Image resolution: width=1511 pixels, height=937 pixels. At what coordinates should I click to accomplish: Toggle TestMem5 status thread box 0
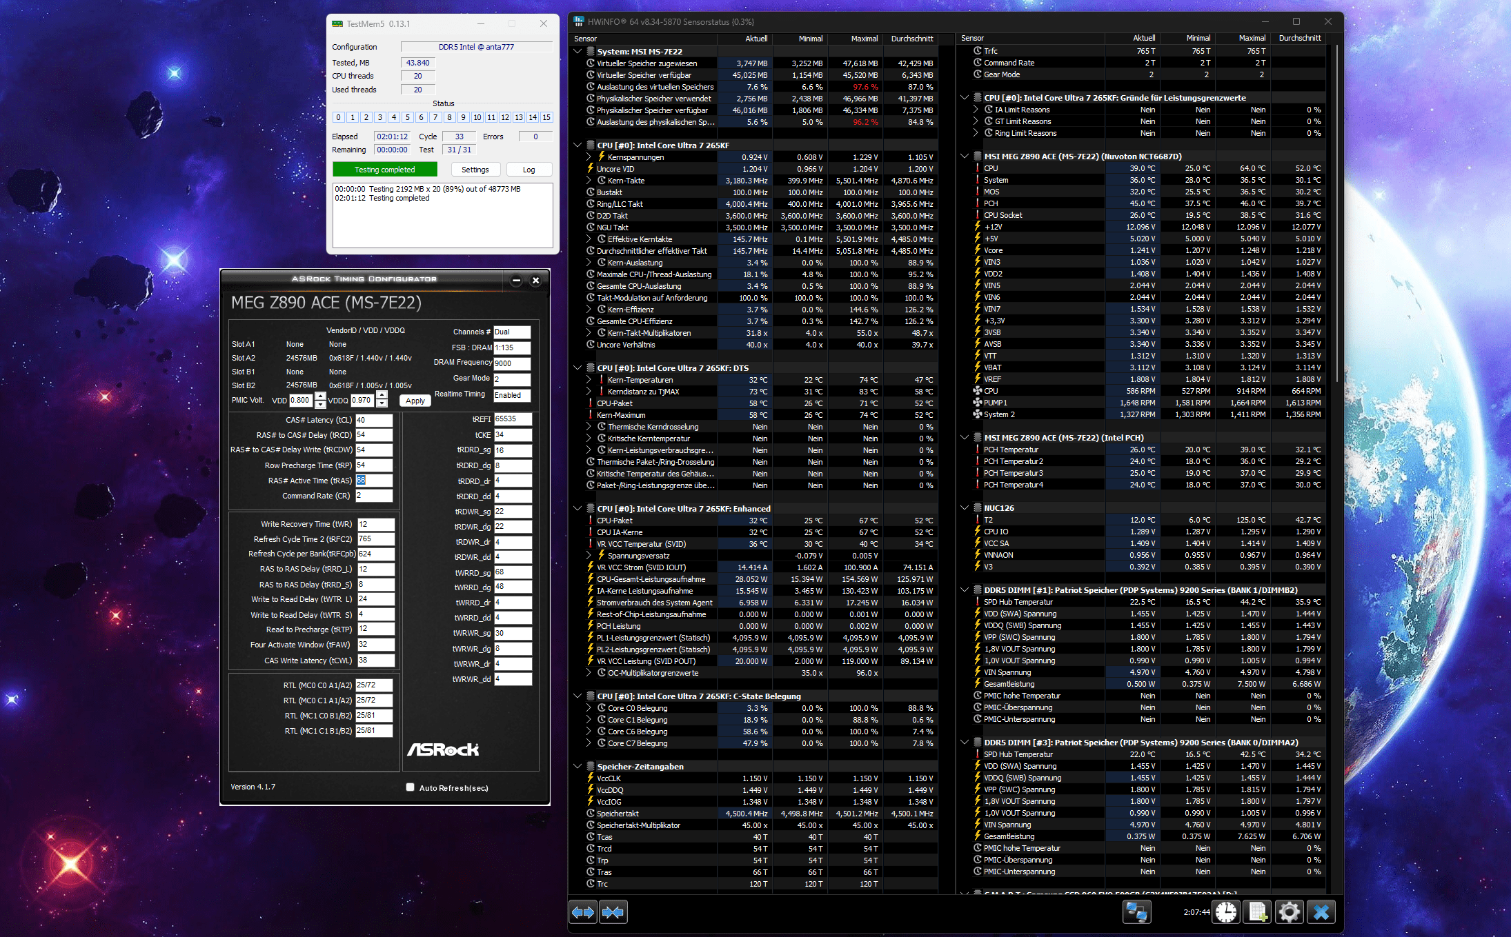(x=339, y=117)
